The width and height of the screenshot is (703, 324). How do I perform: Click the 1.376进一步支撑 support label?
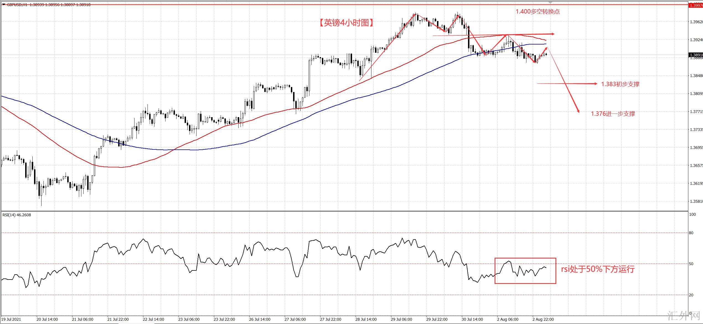tap(613, 114)
